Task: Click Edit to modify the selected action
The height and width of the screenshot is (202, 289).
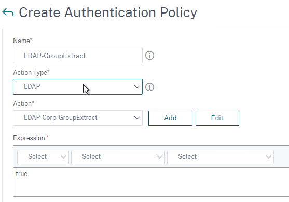Action: 217,118
